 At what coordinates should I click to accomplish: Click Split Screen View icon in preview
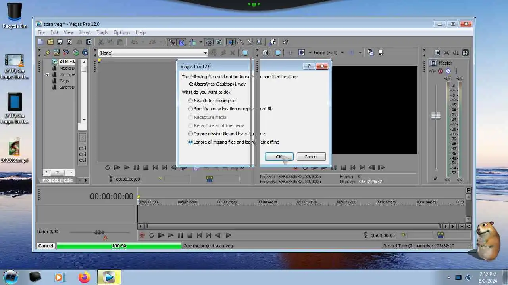(x=302, y=53)
